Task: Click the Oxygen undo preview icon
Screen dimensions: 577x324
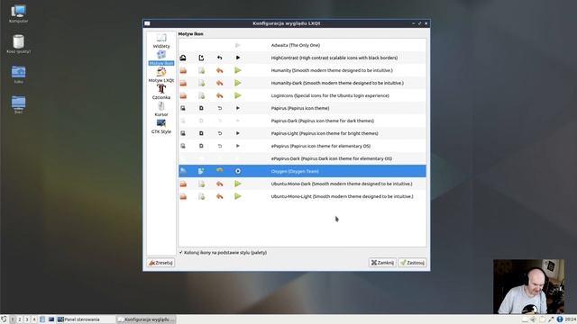Action: click(x=220, y=170)
